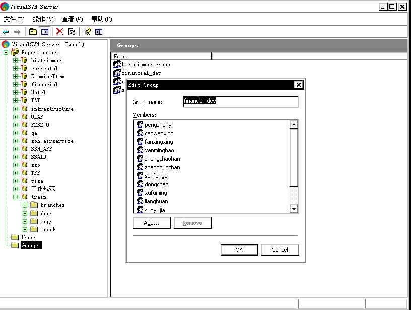Click the forward arrow toolbar icon

(17, 32)
